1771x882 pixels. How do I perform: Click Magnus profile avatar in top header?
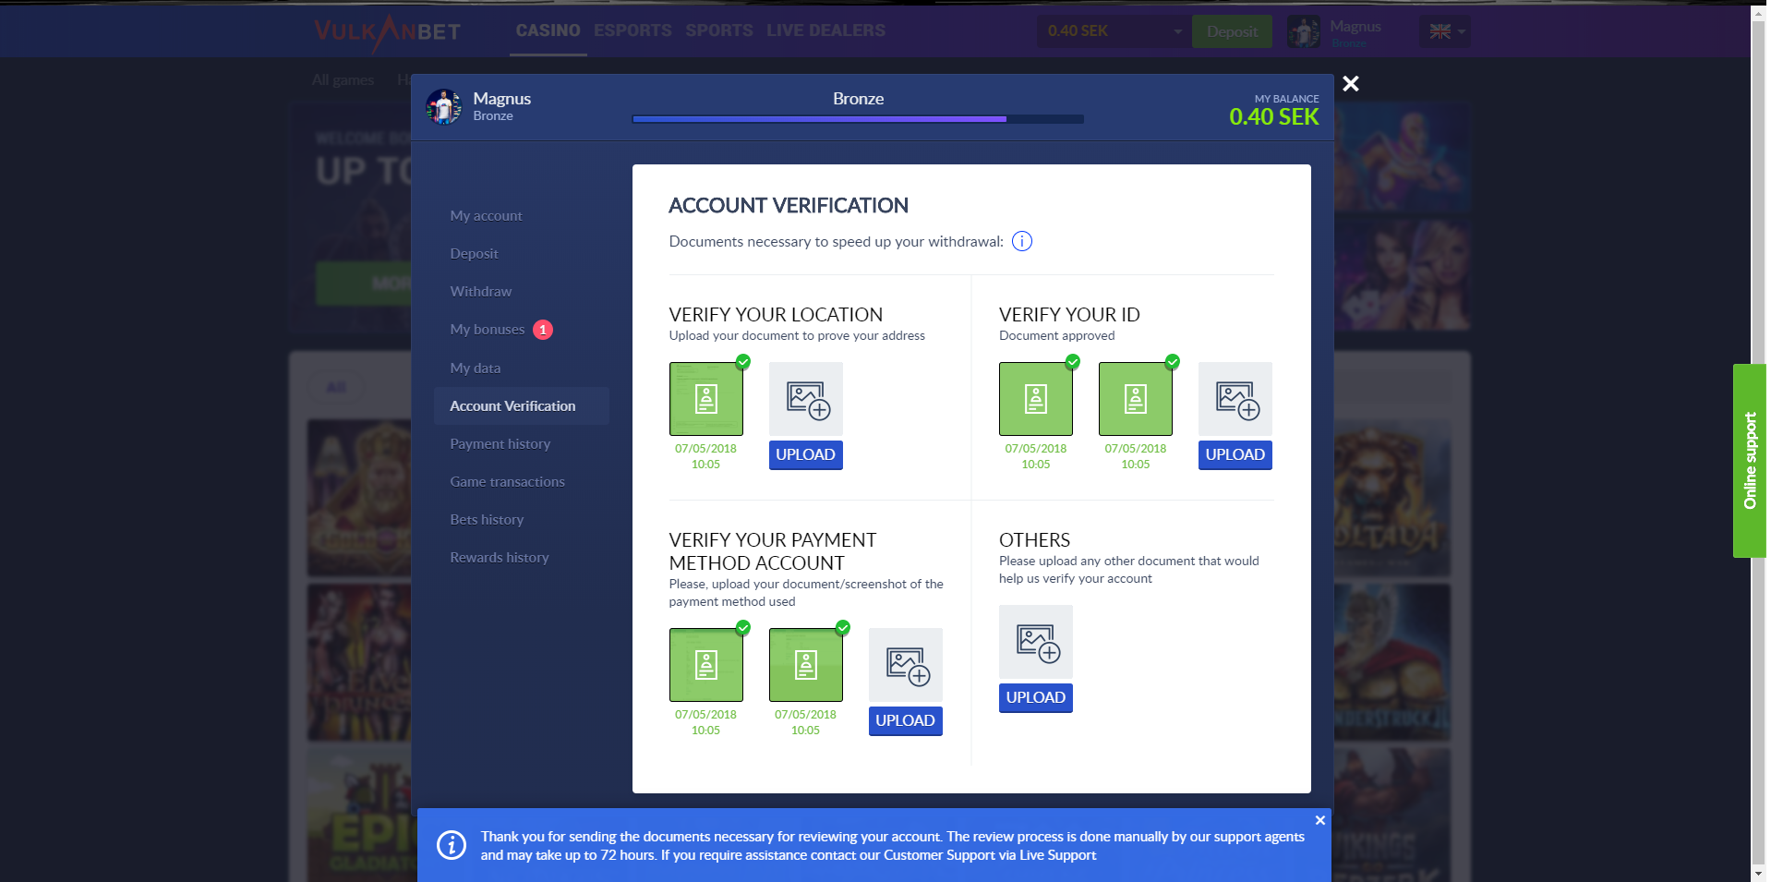click(1304, 31)
